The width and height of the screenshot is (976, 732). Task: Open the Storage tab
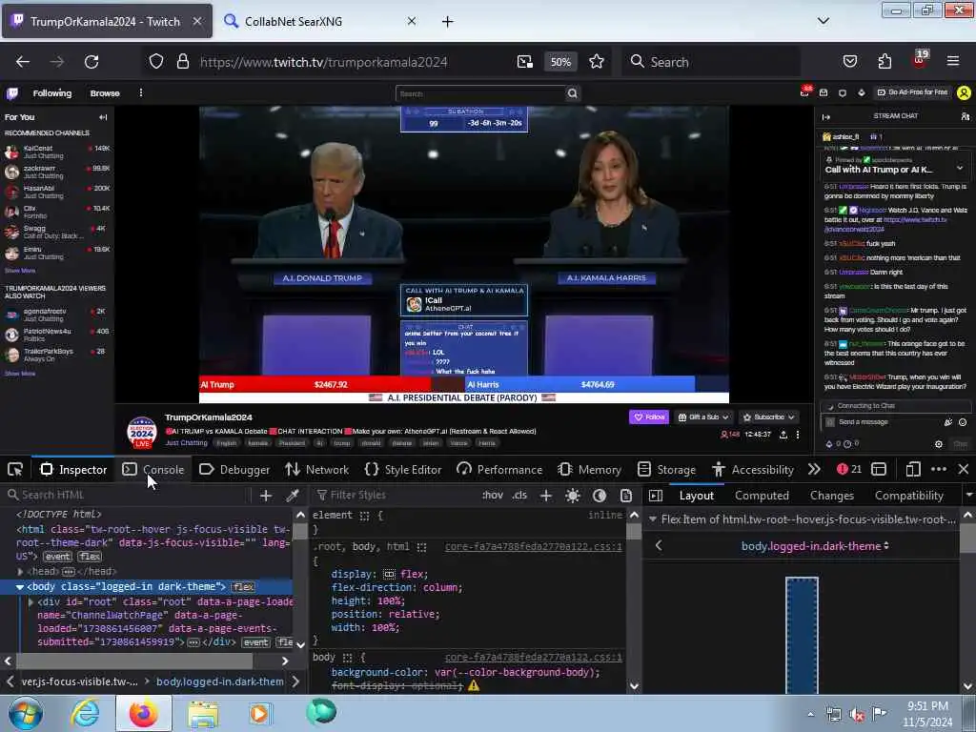(x=666, y=469)
